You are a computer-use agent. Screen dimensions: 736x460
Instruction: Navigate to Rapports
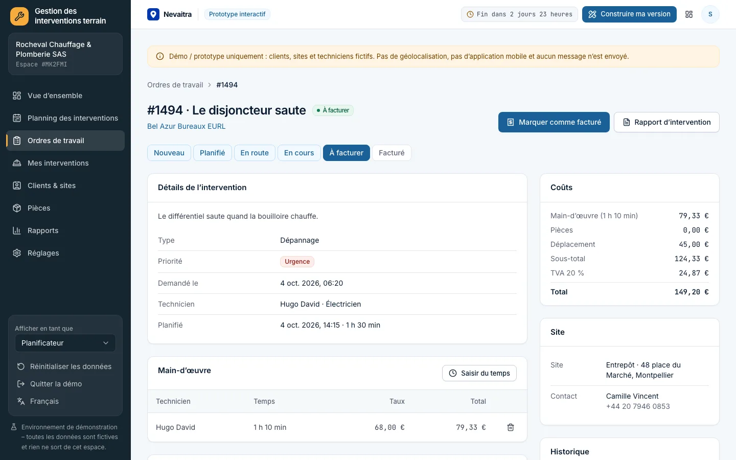click(65, 231)
